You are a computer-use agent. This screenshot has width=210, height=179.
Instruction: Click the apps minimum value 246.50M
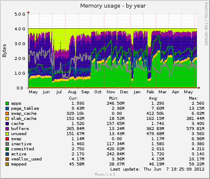[x=115, y=103]
